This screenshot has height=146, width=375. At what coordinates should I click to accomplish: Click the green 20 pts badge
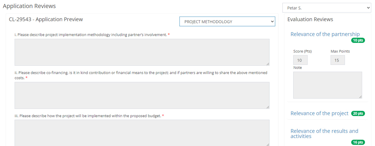[358, 113]
